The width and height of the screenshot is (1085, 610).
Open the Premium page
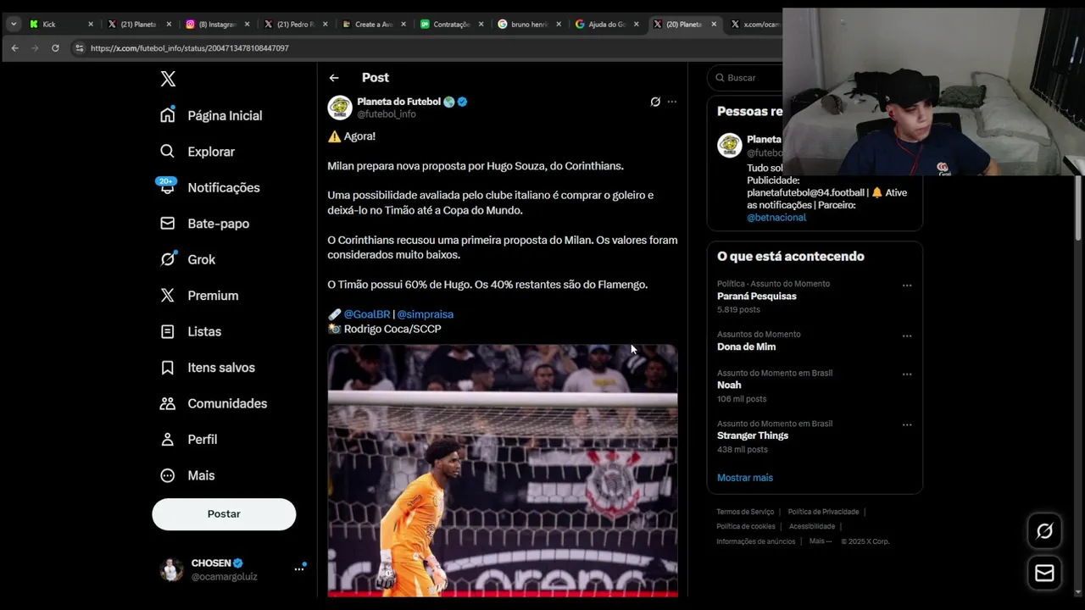coord(199,296)
